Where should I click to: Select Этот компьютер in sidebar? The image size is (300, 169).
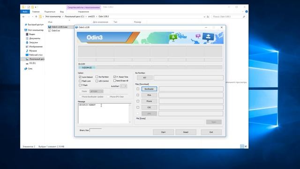[34, 30]
